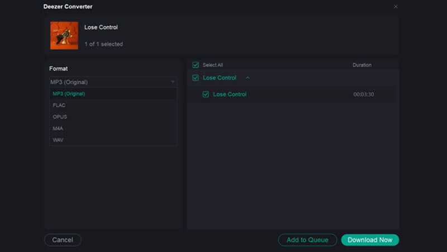
Task: Choose the WAV format option
Action: pos(58,140)
